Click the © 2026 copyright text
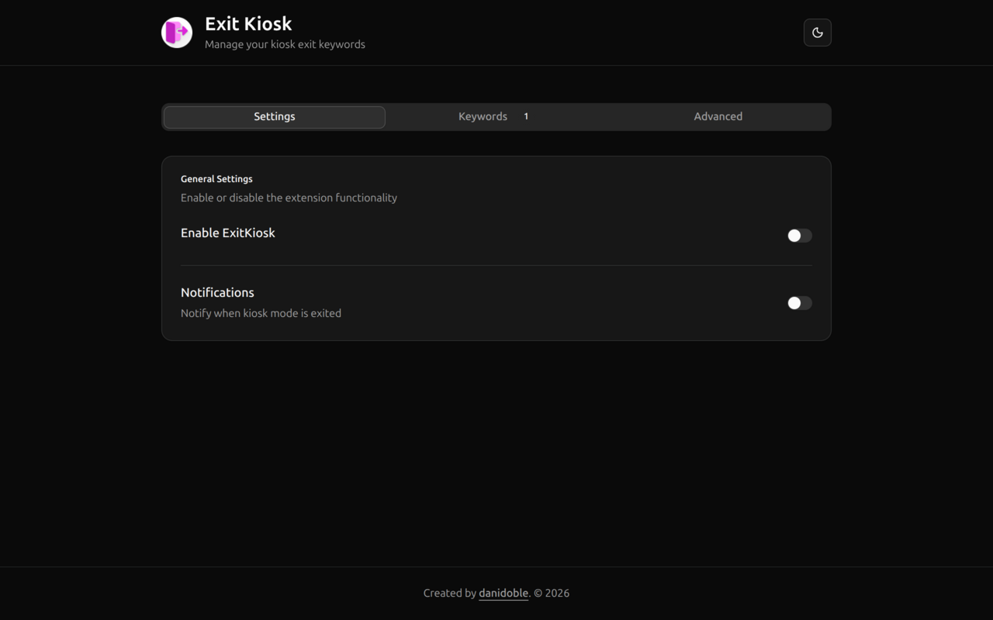The height and width of the screenshot is (620, 993). pyautogui.click(x=552, y=593)
